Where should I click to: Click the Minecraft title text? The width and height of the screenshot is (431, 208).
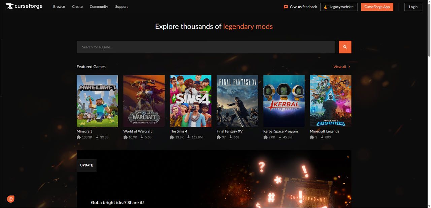point(84,131)
